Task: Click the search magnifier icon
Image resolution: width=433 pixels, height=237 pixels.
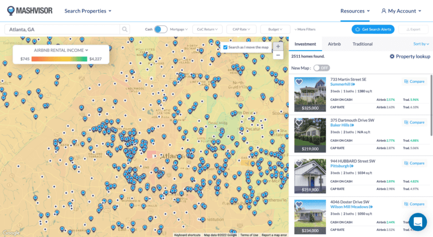Action: tap(125, 29)
